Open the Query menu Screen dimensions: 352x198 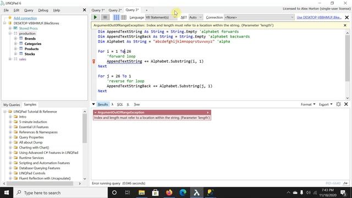point(29,10)
